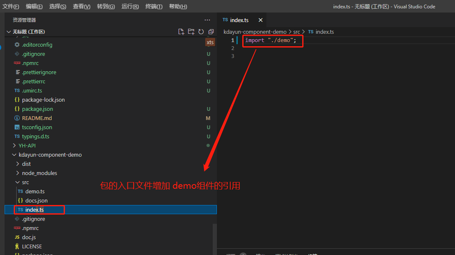The width and height of the screenshot is (455, 255).
Task: Expand the node_modules folder
Action: (x=39, y=173)
